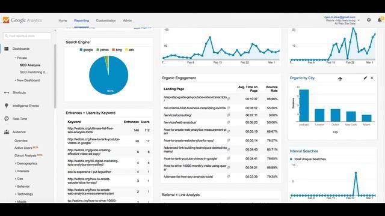Click avg time value 00:07:11
Viewport: 385px width, 216px height.
click(x=251, y=115)
